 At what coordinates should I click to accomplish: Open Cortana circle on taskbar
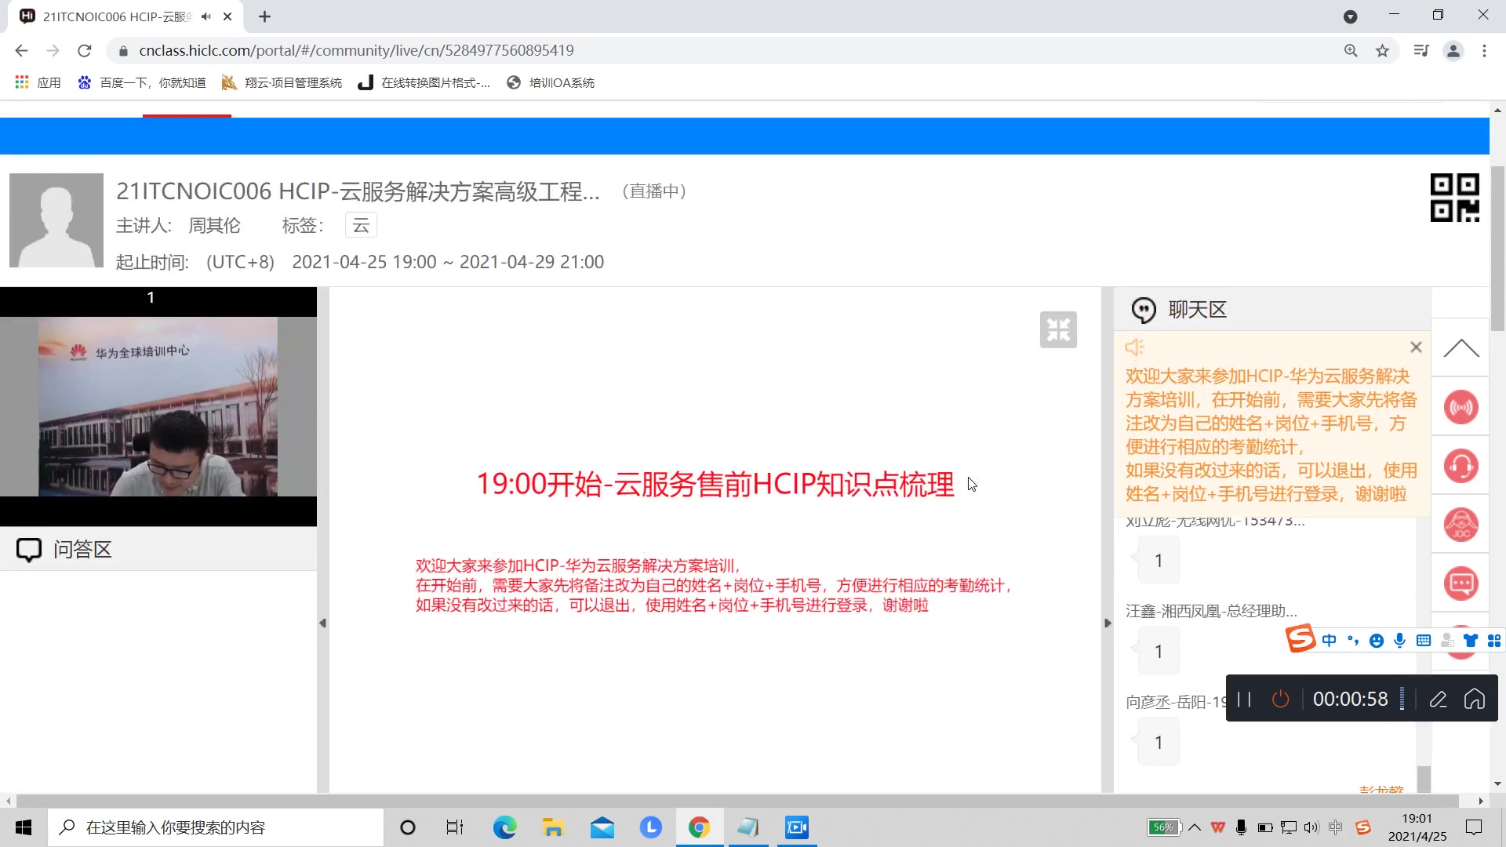click(408, 827)
